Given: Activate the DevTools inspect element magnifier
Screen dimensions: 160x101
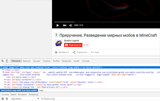Looking at the screenshot, I should pos(3,61).
